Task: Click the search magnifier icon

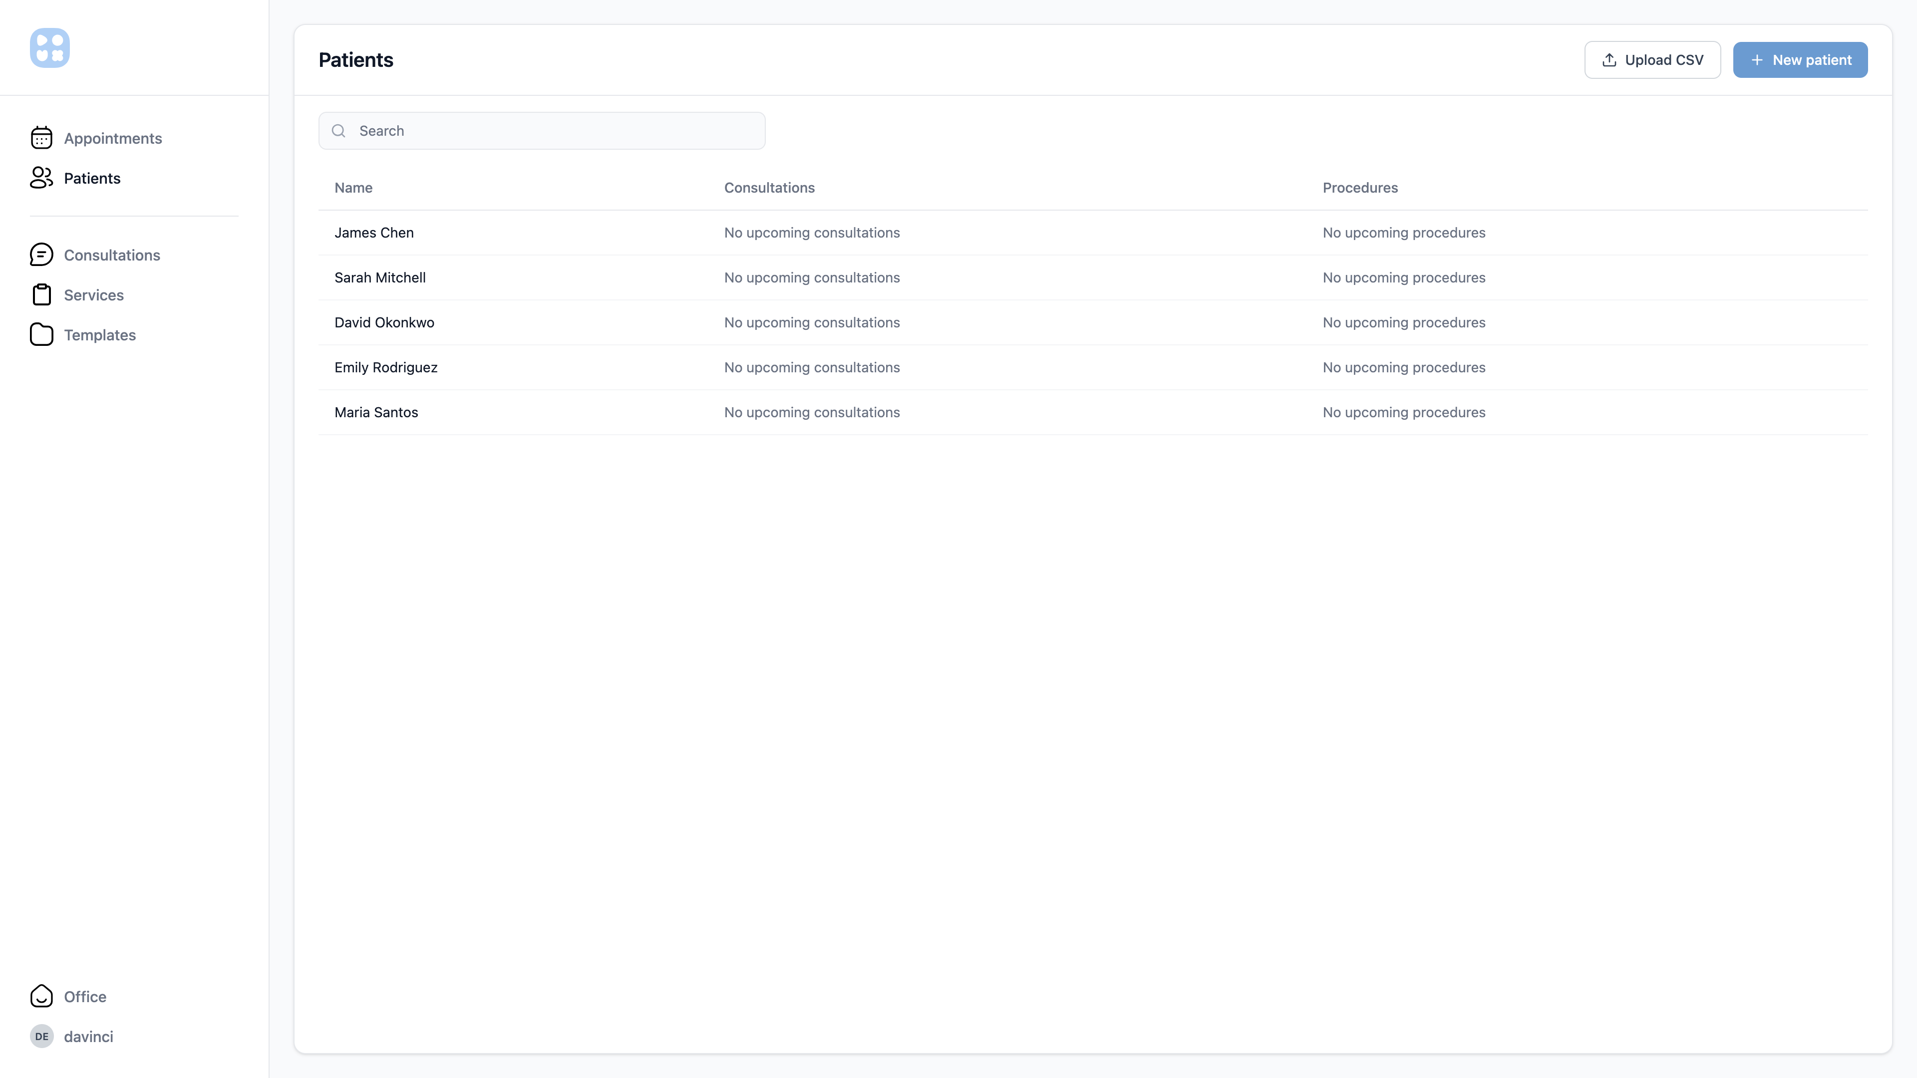Action: 338,131
